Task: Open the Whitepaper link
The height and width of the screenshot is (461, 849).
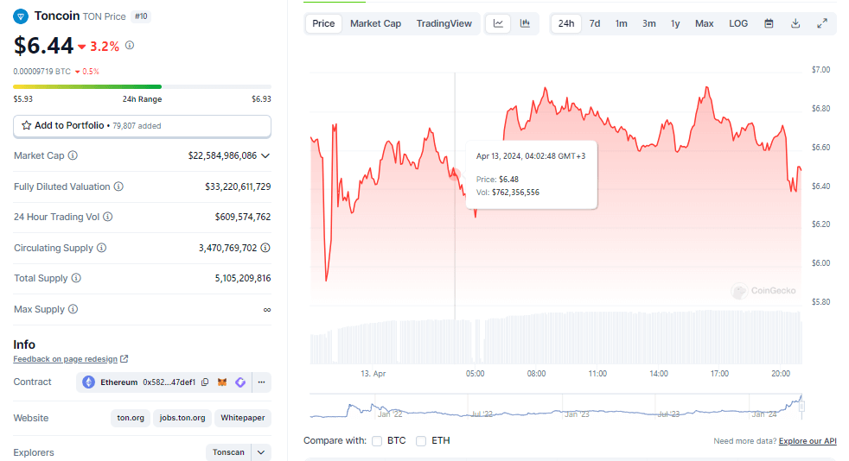Action: click(243, 418)
